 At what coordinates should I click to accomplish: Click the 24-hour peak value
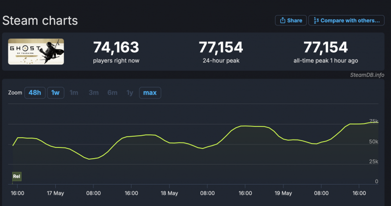[221, 48]
